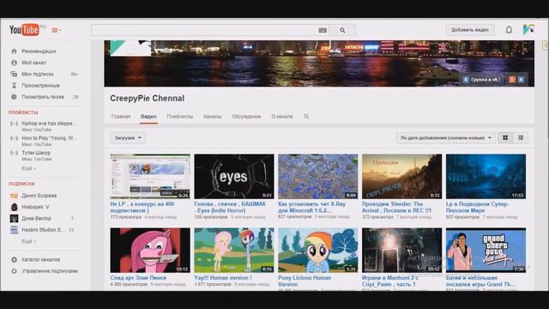
Task: Click title Голова, спички, БАШМАК - Eyes
Action: (x=230, y=207)
